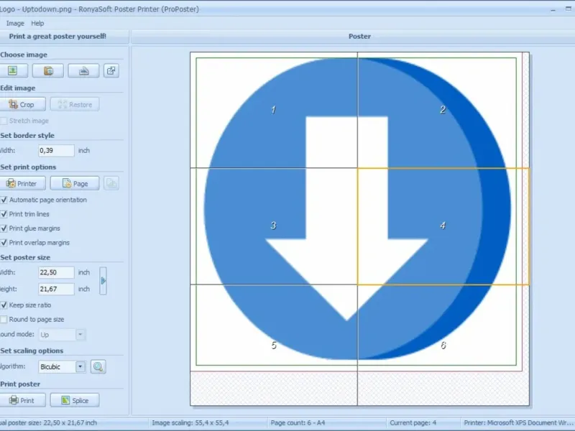This screenshot has width=575, height=431.
Task: Toggle Print glue margins checkbox
Action: coord(4,228)
